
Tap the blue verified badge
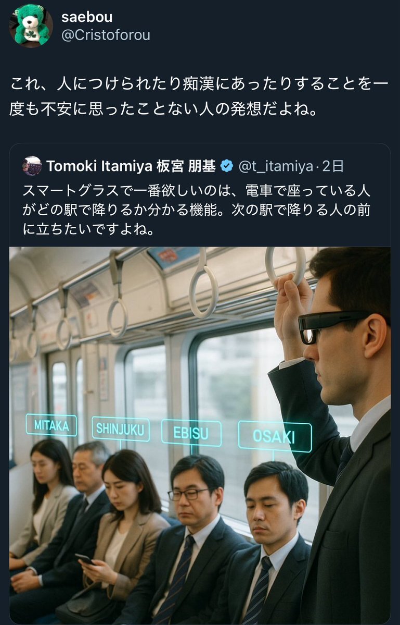pyautogui.click(x=227, y=166)
